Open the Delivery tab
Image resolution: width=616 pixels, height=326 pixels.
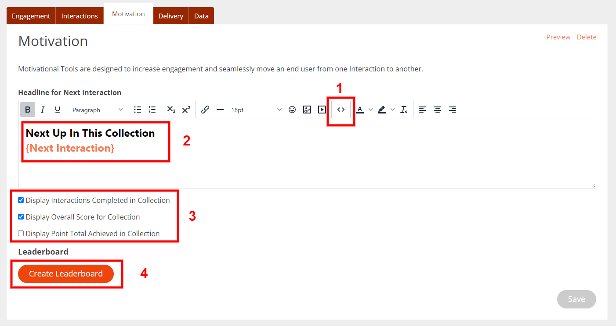tap(171, 16)
